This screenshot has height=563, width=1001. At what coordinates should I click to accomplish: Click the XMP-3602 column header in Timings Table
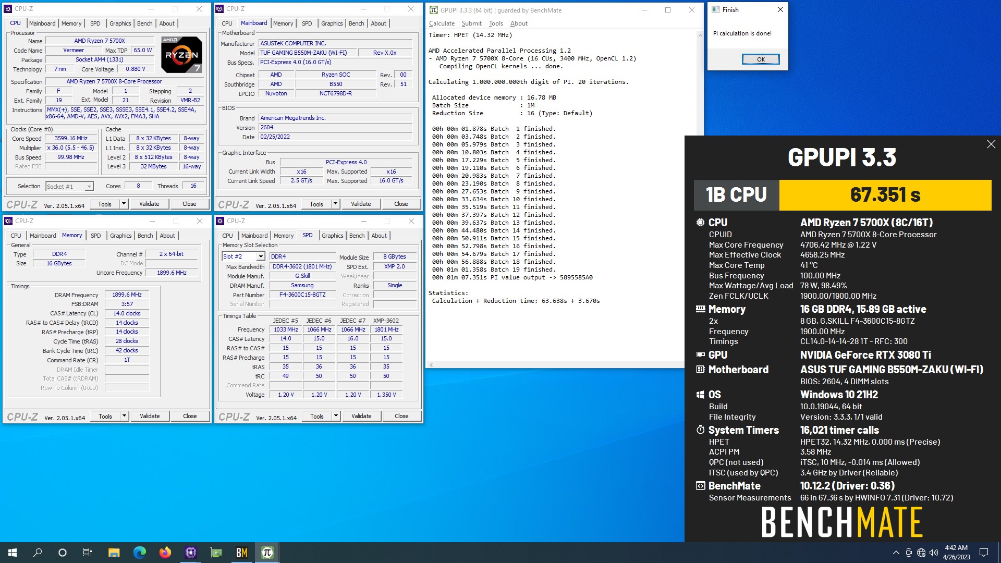[386, 321]
